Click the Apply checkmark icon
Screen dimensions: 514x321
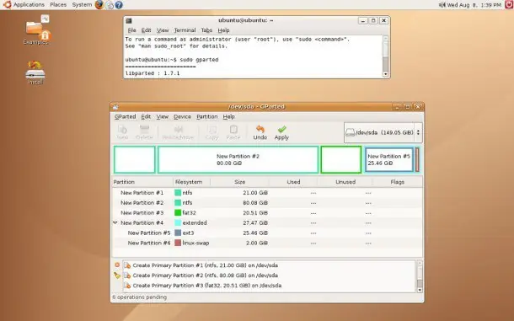[x=281, y=129]
